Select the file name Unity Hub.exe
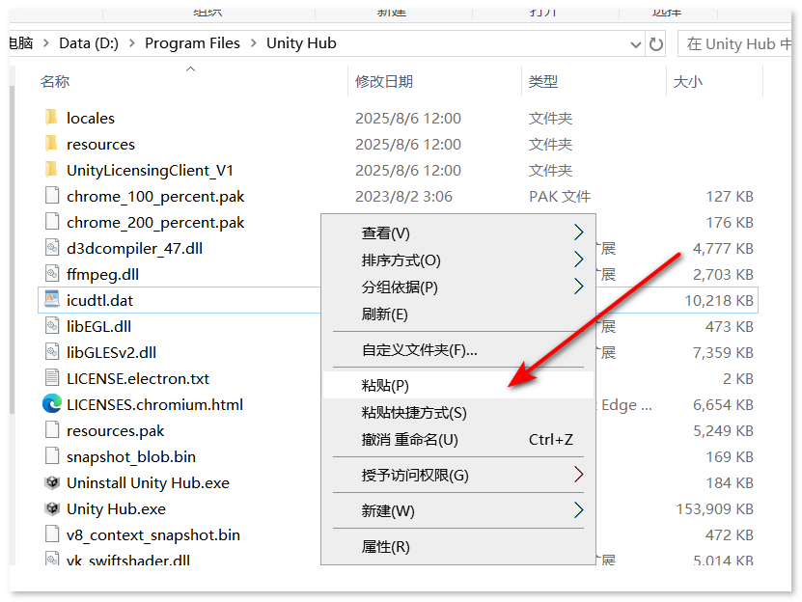The height and width of the screenshot is (602, 802). tap(117, 509)
